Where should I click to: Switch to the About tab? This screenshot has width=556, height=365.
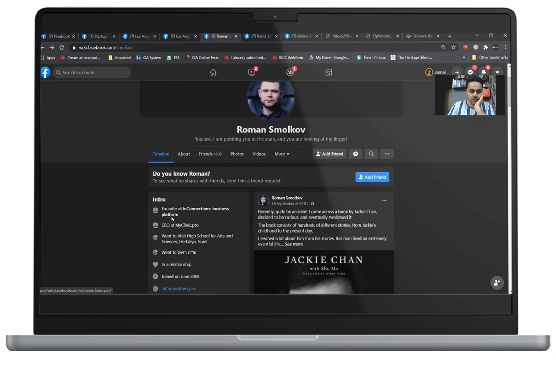pyautogui.click(x=184, y=154)
